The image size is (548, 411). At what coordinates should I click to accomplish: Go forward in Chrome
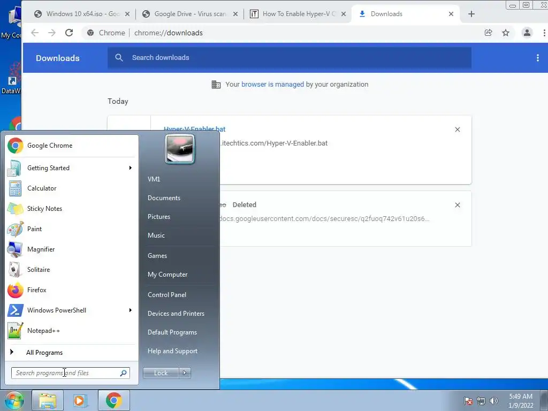pyautogui.click(x=52, y=33)
